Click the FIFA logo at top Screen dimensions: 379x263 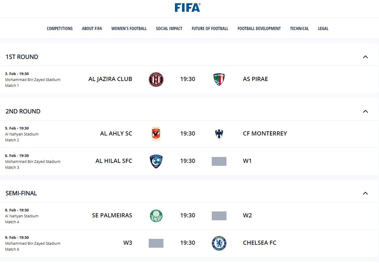point(187,8)
